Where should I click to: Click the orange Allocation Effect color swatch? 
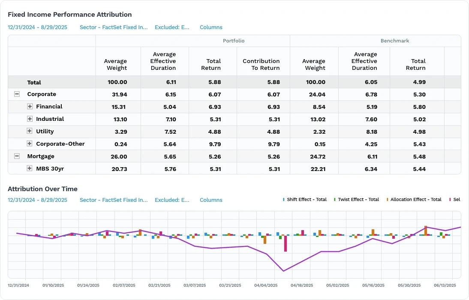(x=388, y=199)
